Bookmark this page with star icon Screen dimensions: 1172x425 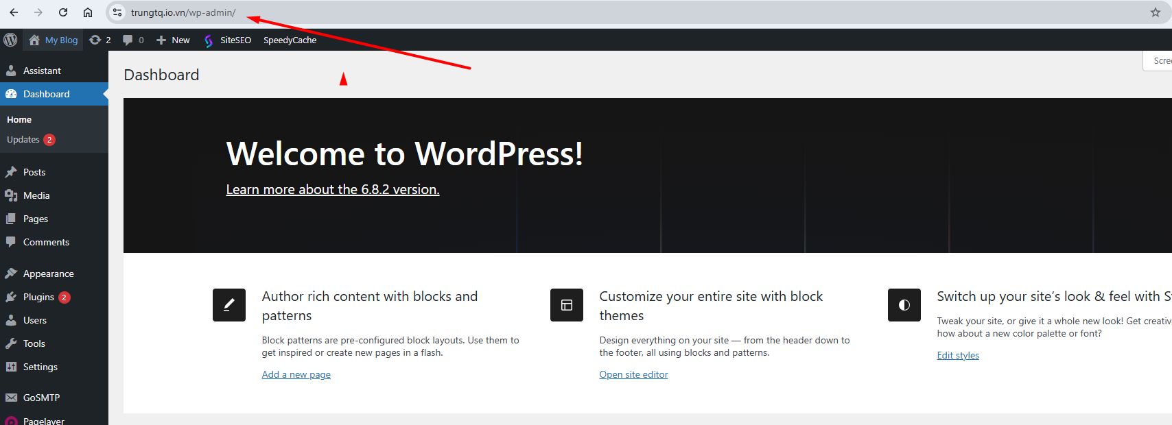[x=1156, y=12]
